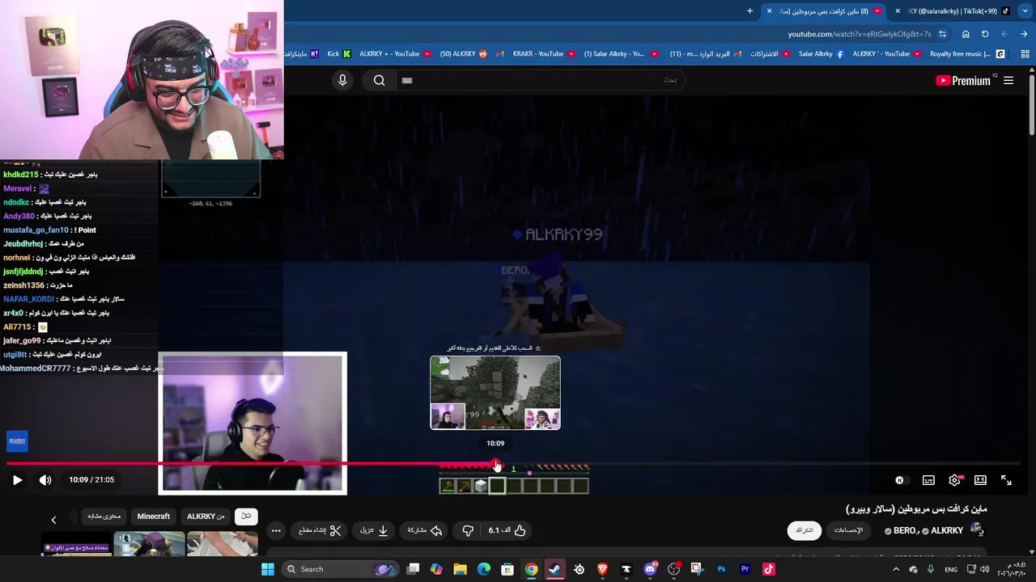Open the apps grid in bookmarks bar
1036x582 pixels.
coord(1025,54)
